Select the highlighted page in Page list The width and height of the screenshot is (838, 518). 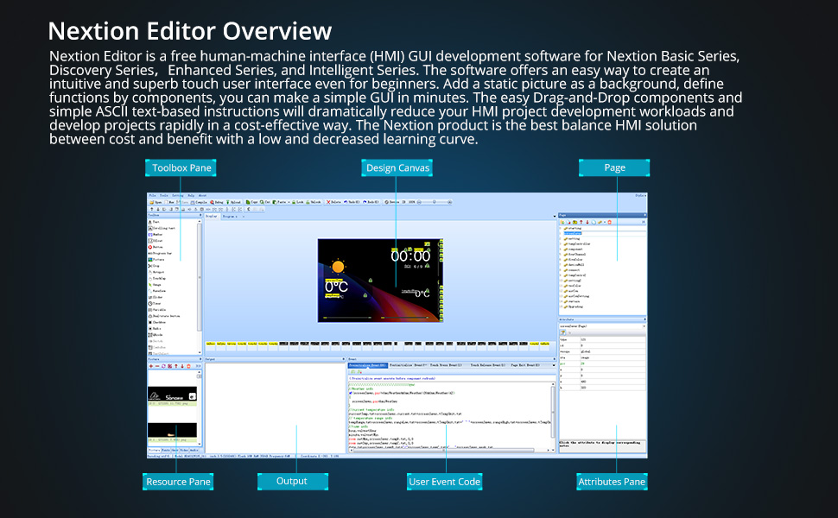click(573, 233)
